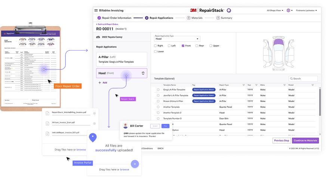Open the DMCA footer link
This screenshot has width=329, height=178.
pos(160,149)
